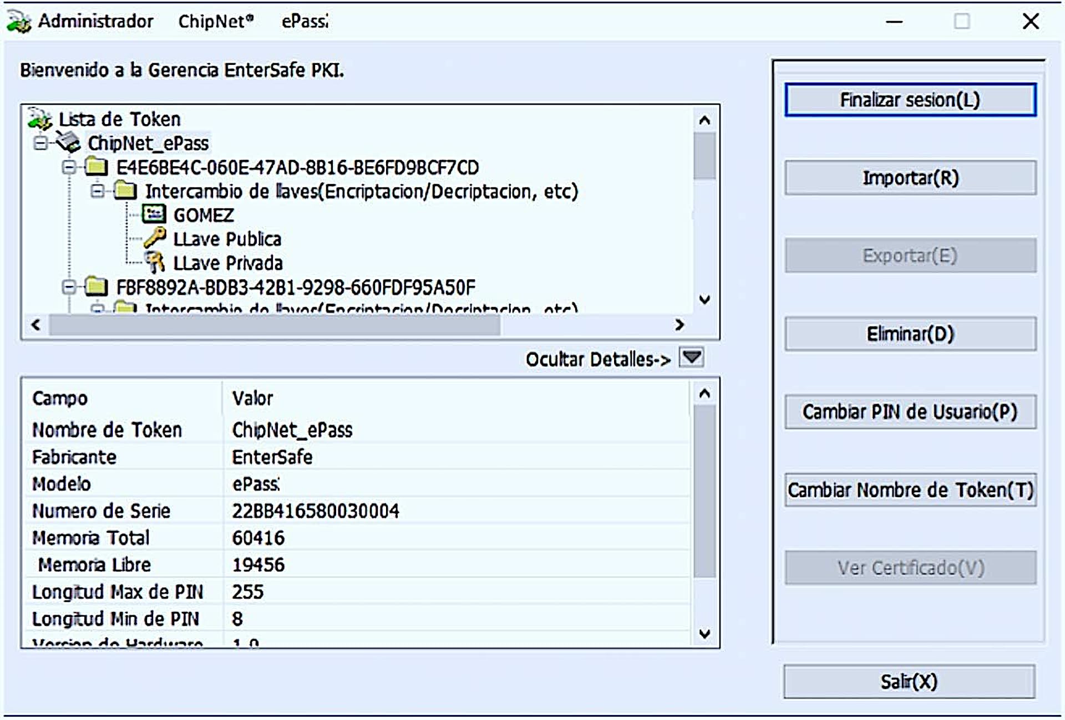Screen dimensions: 1065x720
Task: Click the Administrador app icon in title bar
Action: (19, 22)
